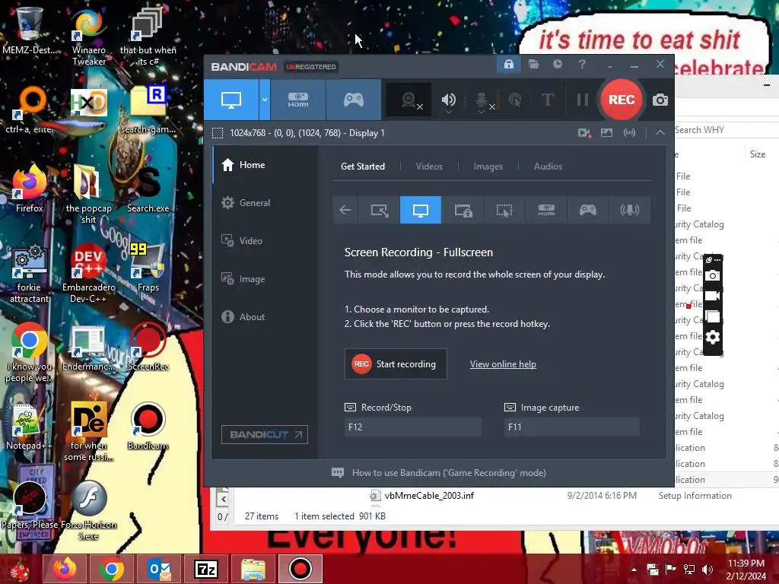
Task: Select around mouse mode icon
Action: coord(504,210)
